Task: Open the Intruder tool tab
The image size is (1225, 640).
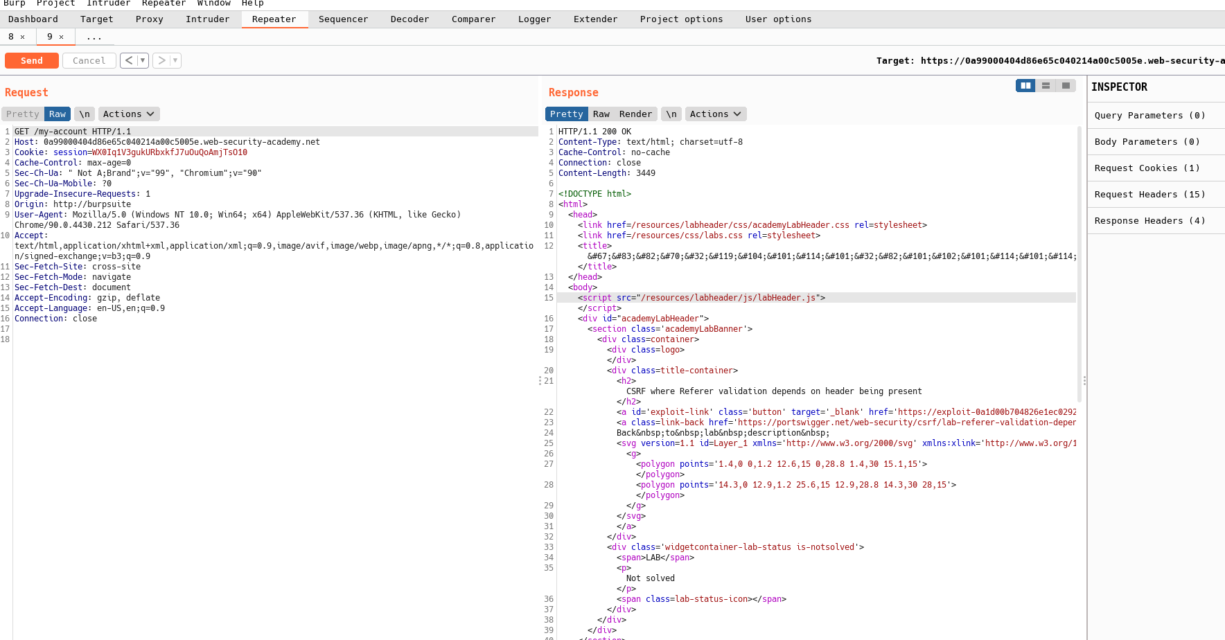Action: (x=208, y=19)
